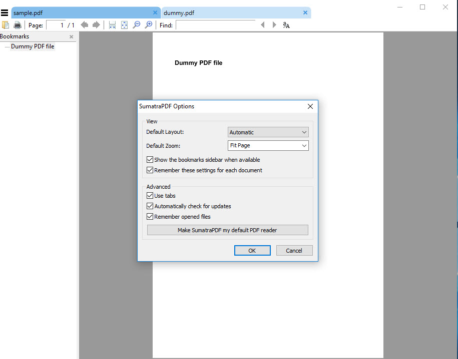Confirm options with OK button

tap(252, 250)
